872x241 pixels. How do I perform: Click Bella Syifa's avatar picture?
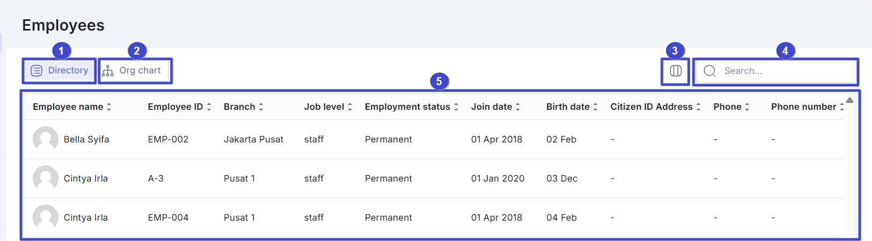[46, 139]
